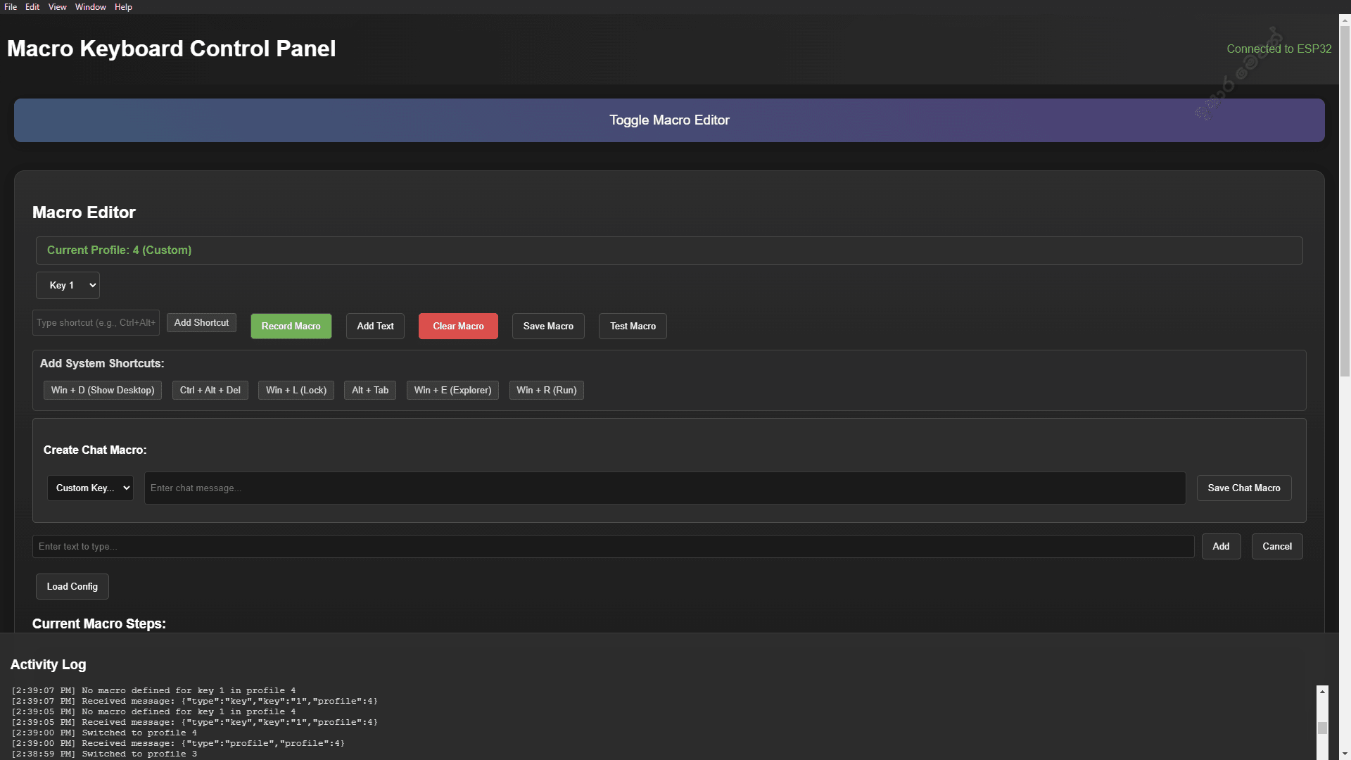Open the Key 1 selection dropdown
Viewport: 1351px width, 760px height.
coord(67,285)
